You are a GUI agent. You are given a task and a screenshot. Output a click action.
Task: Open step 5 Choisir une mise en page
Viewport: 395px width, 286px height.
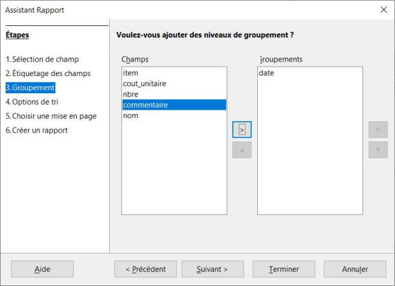point(51,116)
